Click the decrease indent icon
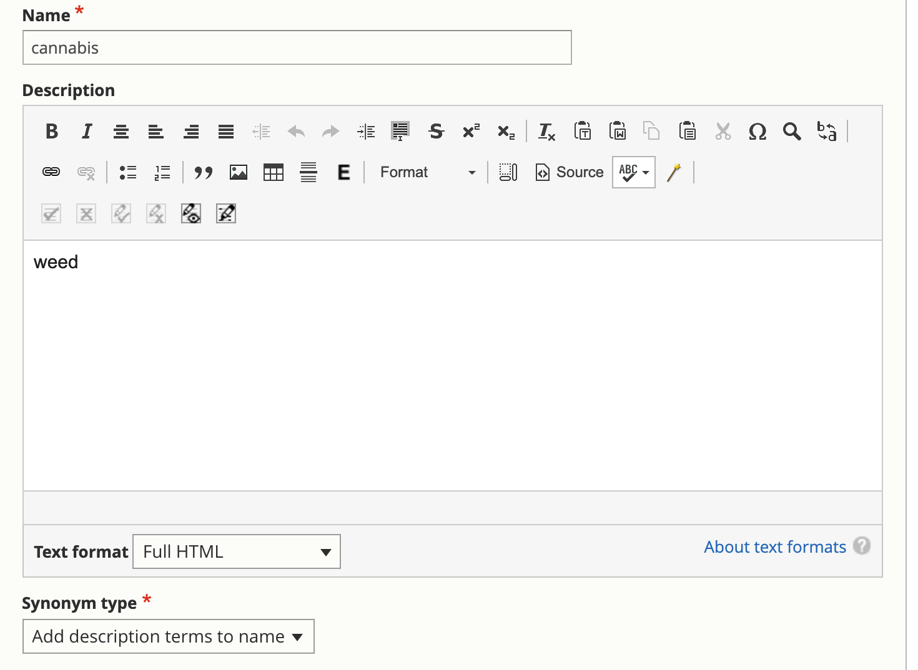 tap(261, 132)
